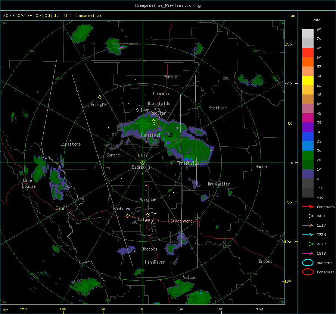Click the Sylvan label
The width and height of the screenshot is (336, 314).
[x=143, y=110]
